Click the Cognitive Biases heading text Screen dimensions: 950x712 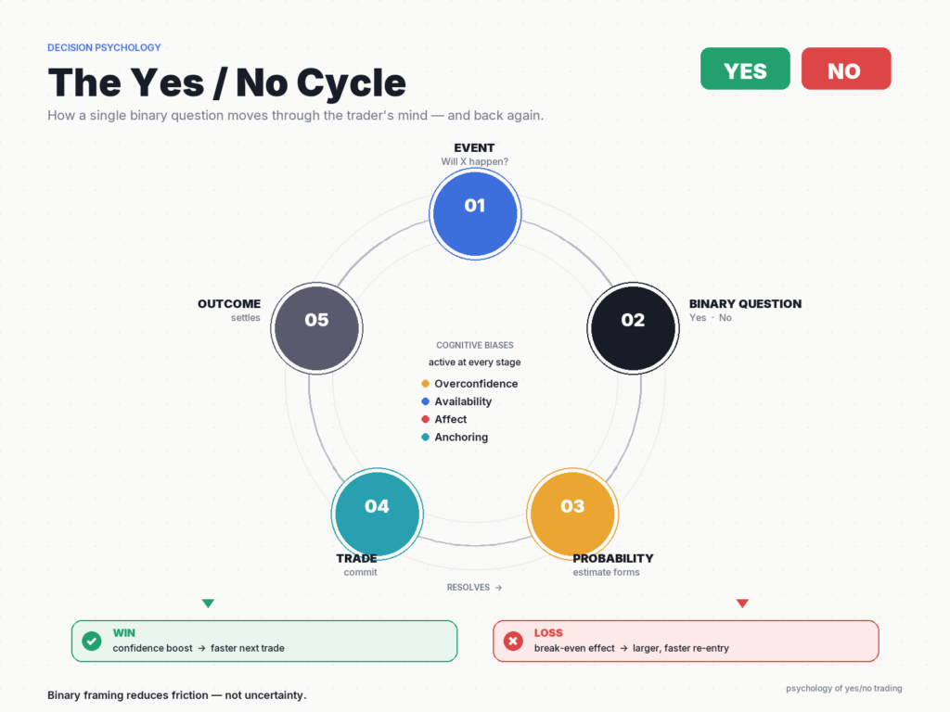(x=475, y=345)
